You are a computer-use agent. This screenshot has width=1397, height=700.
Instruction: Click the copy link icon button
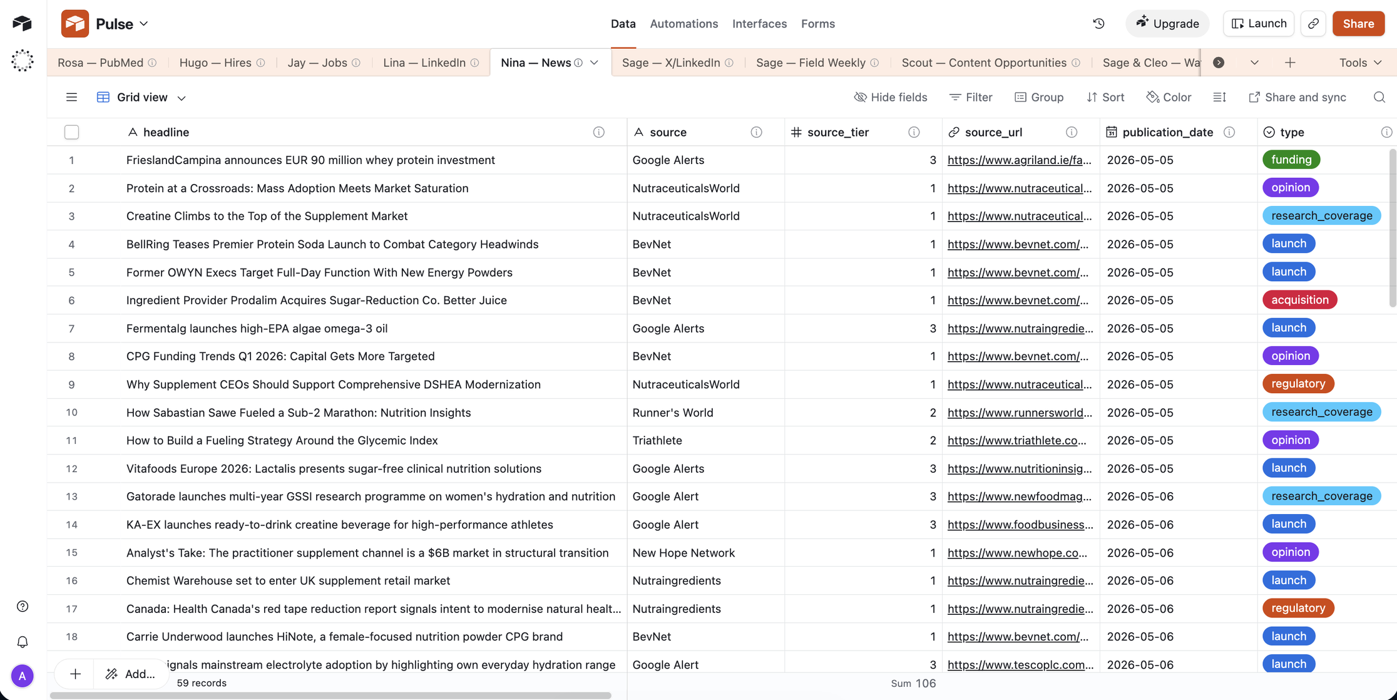point(1313,24)
